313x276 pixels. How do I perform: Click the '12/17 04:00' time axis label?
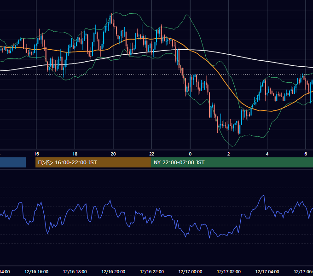267,271
